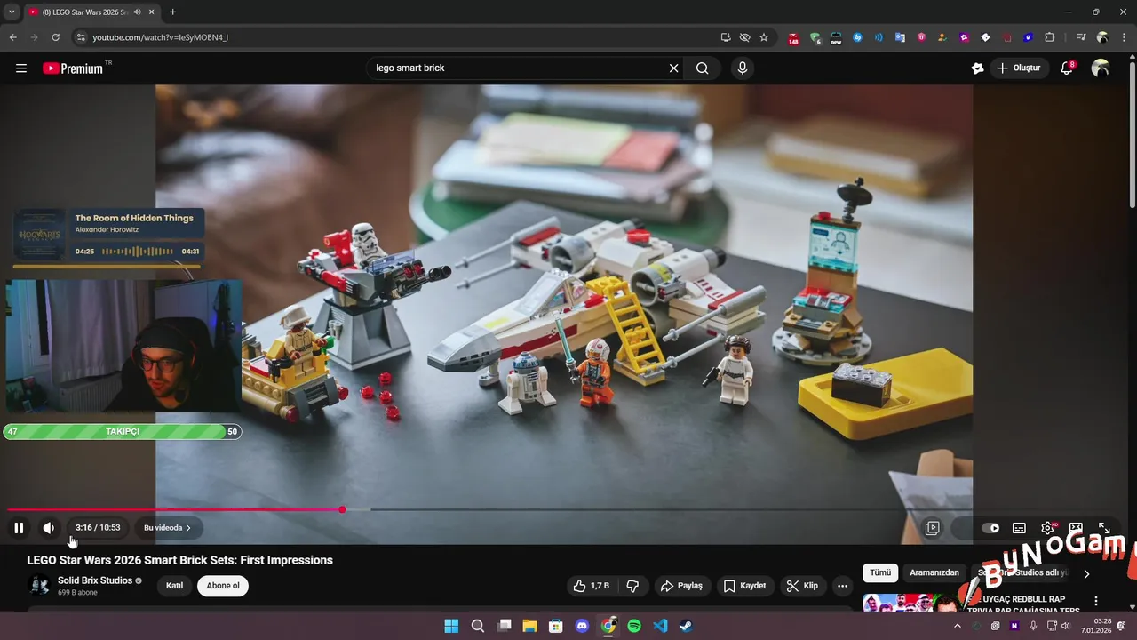Bookmark this page with star
Viewport: 1137px width, 640px height.
pyautogui.click(x=764, y=37)
